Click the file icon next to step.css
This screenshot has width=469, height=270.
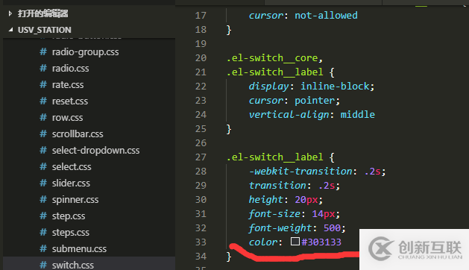[43, 216]
